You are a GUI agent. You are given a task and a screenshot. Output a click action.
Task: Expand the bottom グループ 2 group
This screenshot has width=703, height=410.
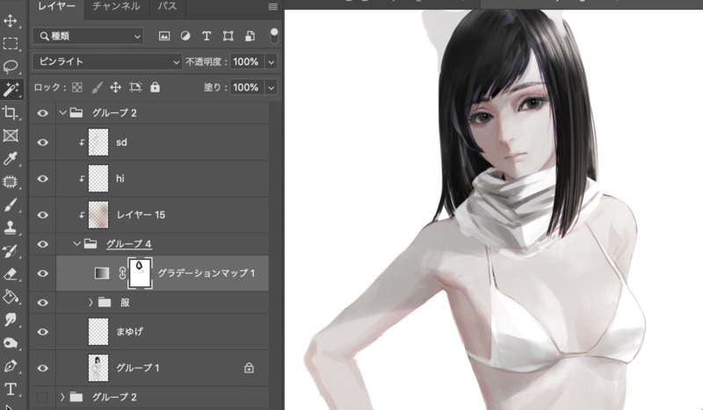pos(62,397)
